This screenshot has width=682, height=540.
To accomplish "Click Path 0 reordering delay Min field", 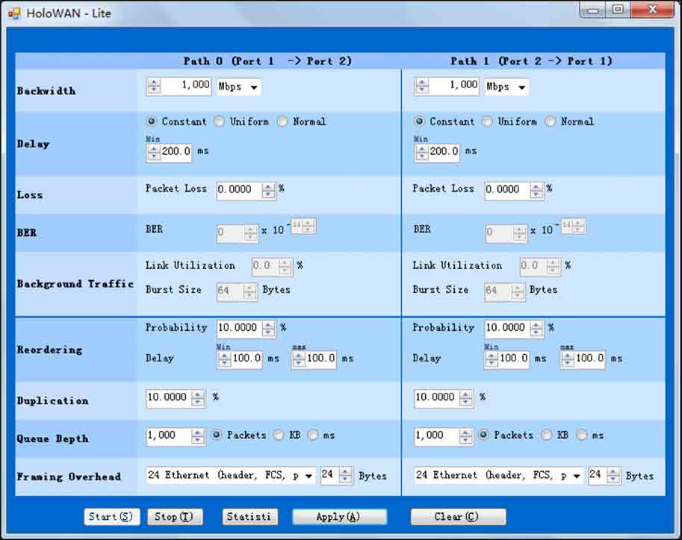I will [x=247, y=359].
